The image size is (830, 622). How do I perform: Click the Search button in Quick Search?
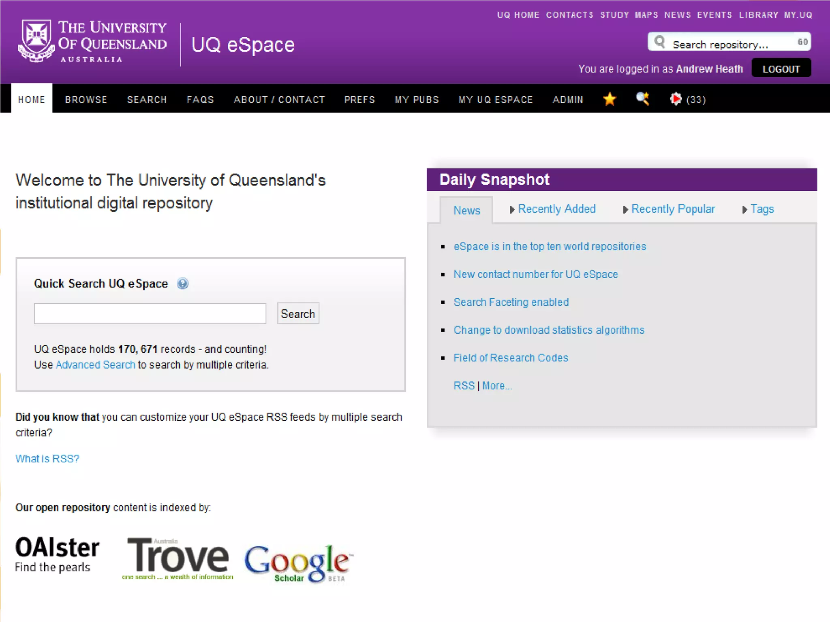coord(298,313)
